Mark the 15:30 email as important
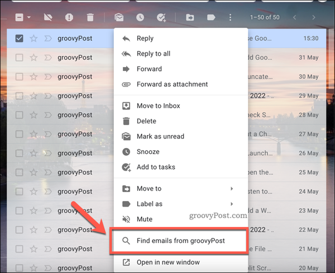This screenshot has width=335, height=273. (48, 39)
